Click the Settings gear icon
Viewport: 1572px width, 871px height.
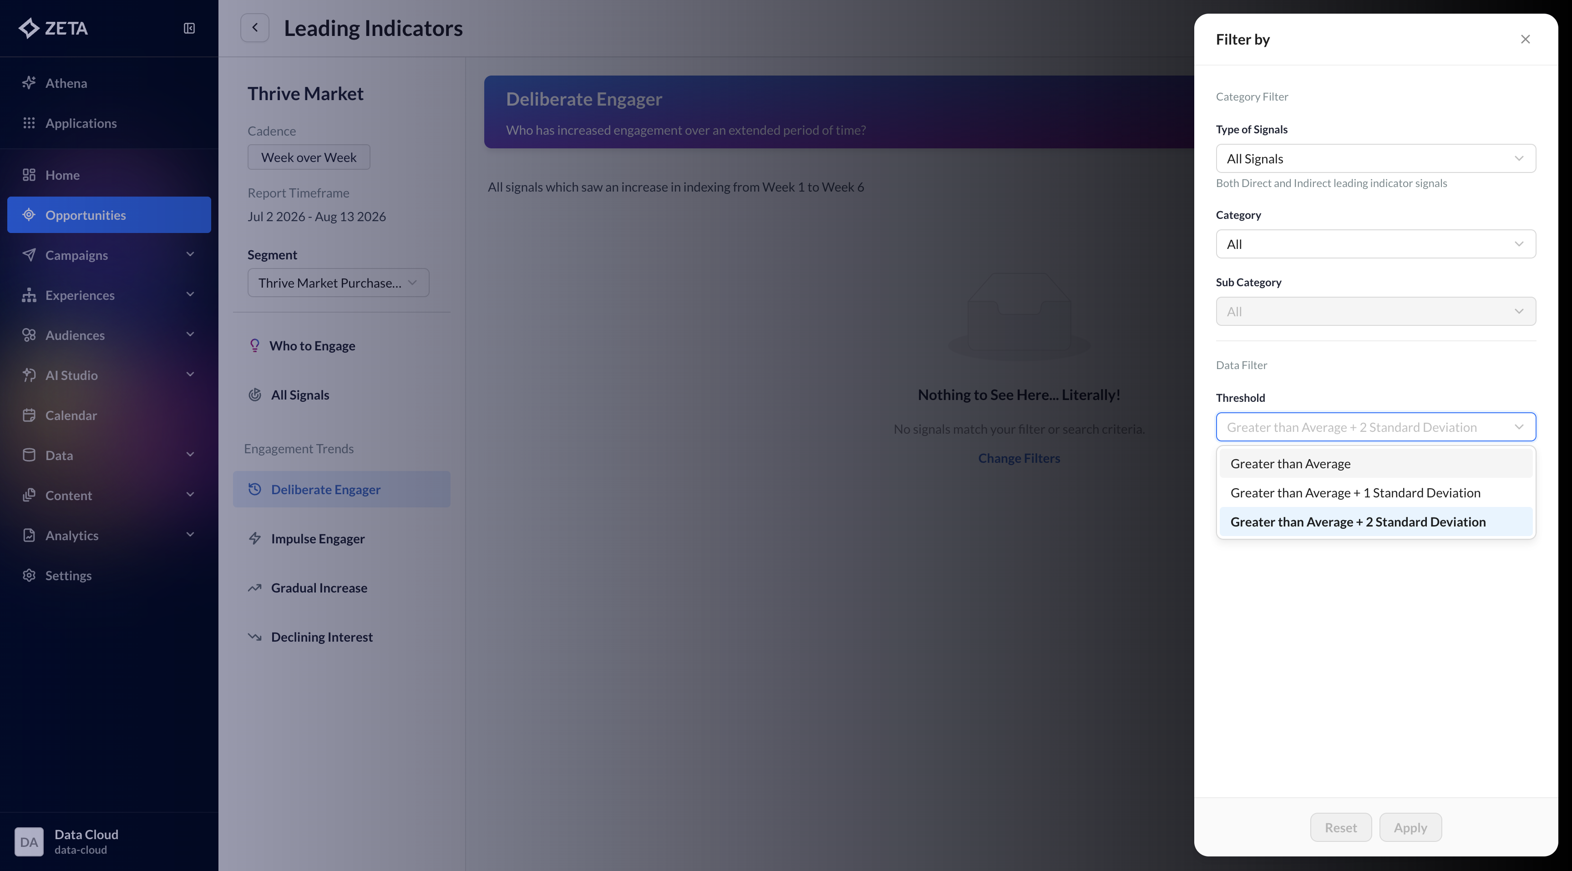[29, 575]
